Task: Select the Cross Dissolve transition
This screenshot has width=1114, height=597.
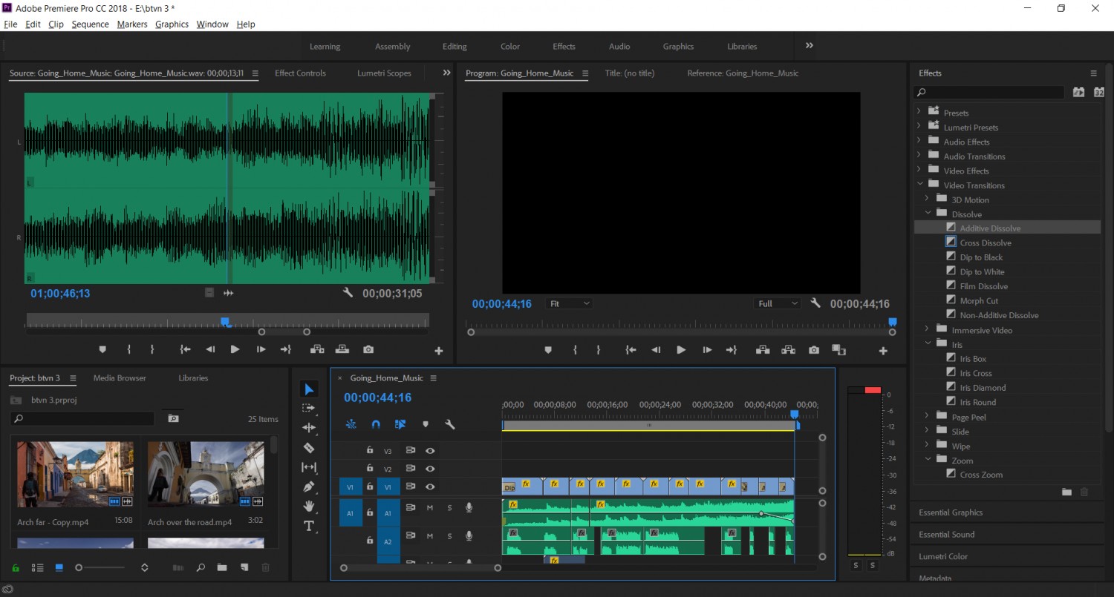Action: click(x=986, y=243)
